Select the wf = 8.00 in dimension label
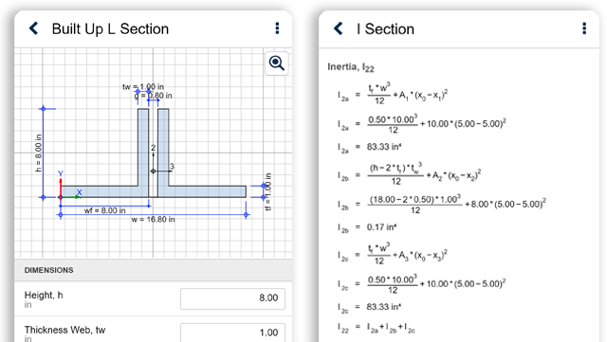607x342 pixels. click(105, 210)
